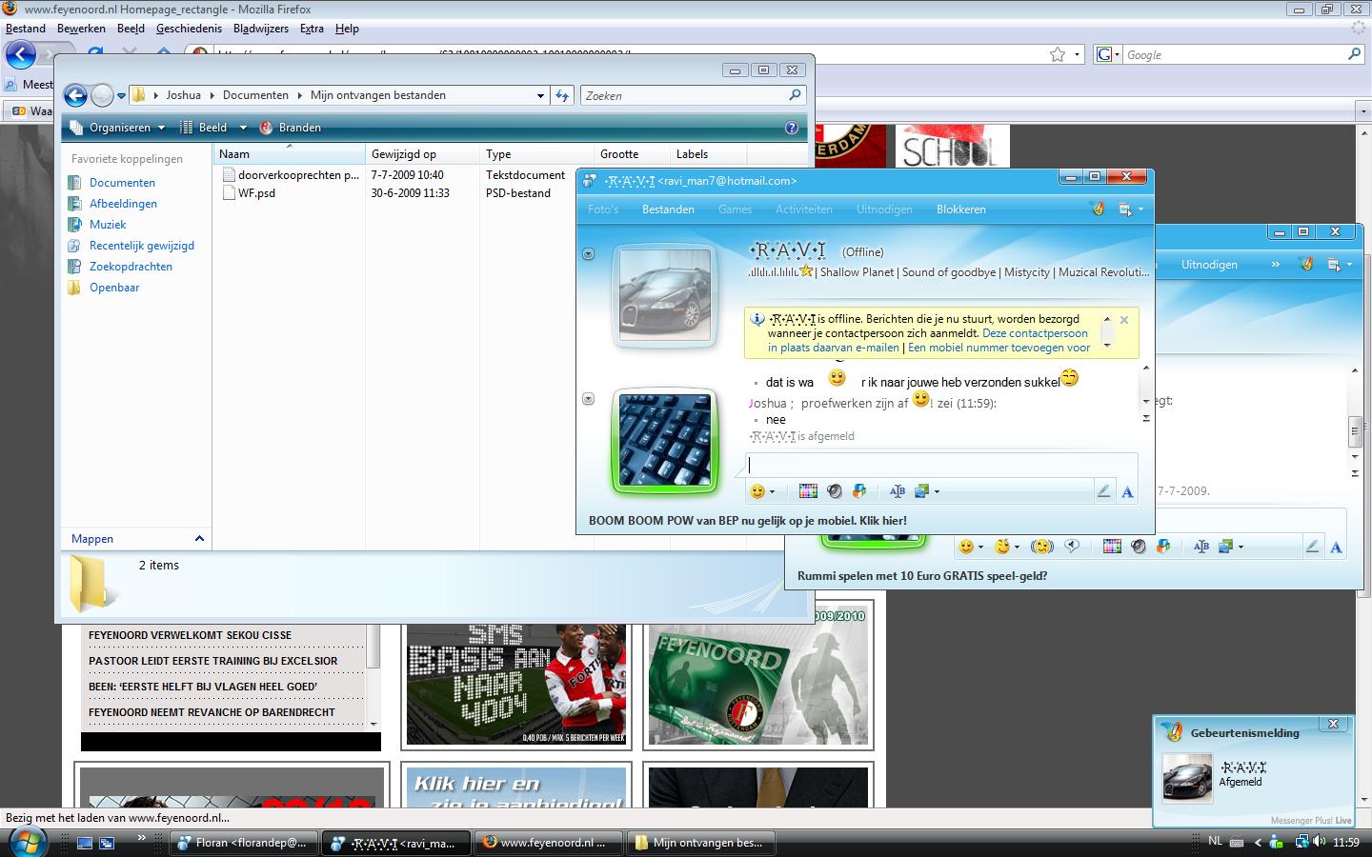Open Messenger Plus sounds in RAVI chat

pyautogui.click(x=859, y=491)
